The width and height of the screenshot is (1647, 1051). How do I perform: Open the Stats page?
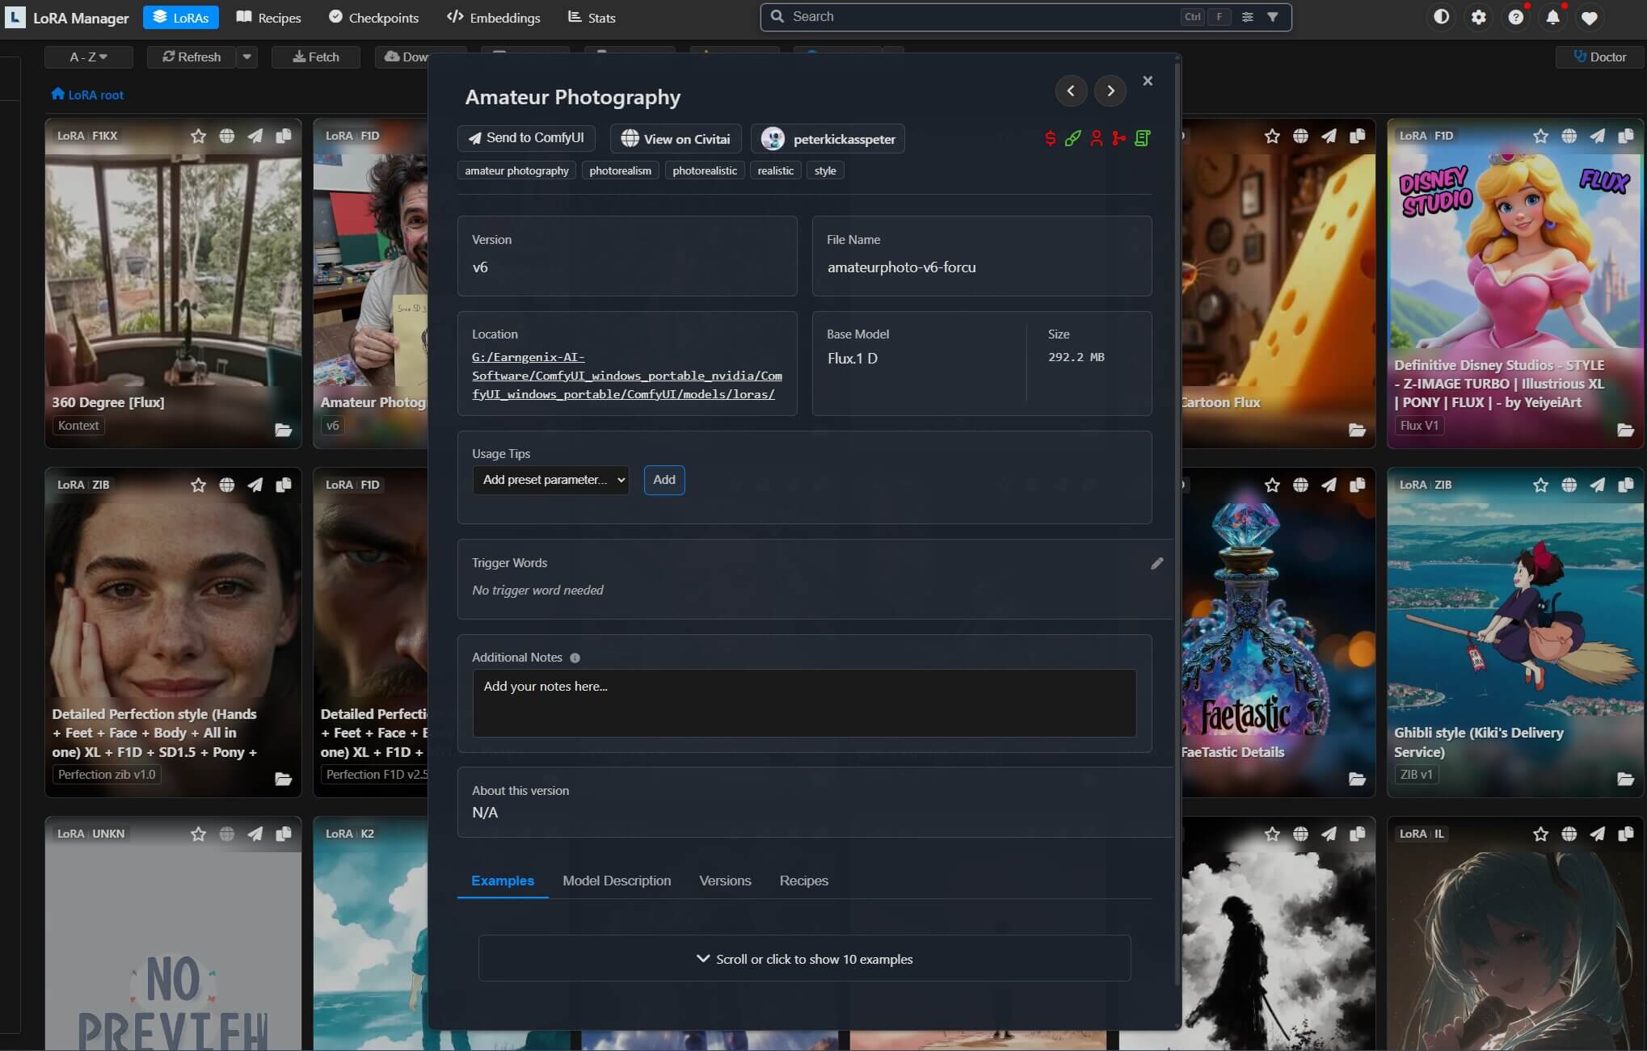(592, 17)
